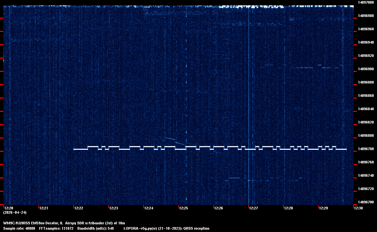
Task: Click the start of the white FSK trace
Action: (x=74, y=149)
